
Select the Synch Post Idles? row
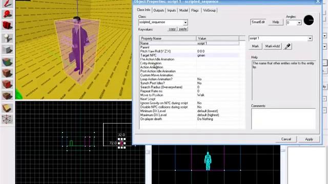tap(189, 83)
